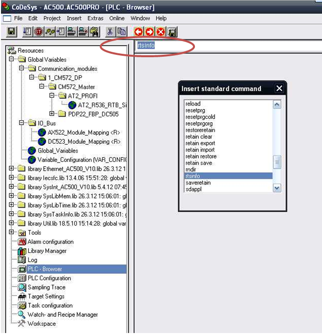The height and width of the screenshot is (334, 322).
Task: Click the rtsinfo command input field
Action: coord(225,45)
